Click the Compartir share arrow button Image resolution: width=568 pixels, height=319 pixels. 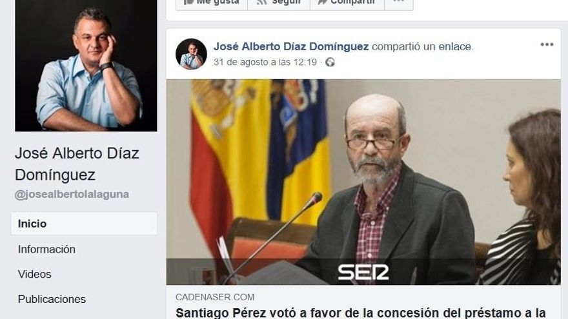(347, 3)
